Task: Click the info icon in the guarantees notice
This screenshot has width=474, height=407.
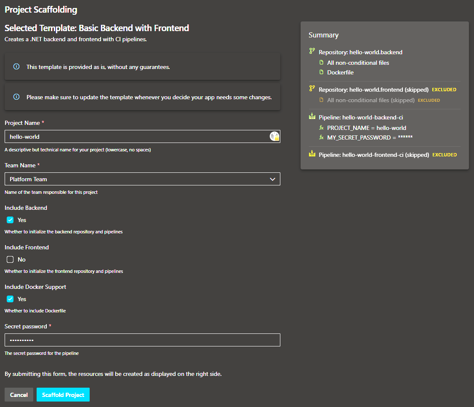Action: pos(16,67)
